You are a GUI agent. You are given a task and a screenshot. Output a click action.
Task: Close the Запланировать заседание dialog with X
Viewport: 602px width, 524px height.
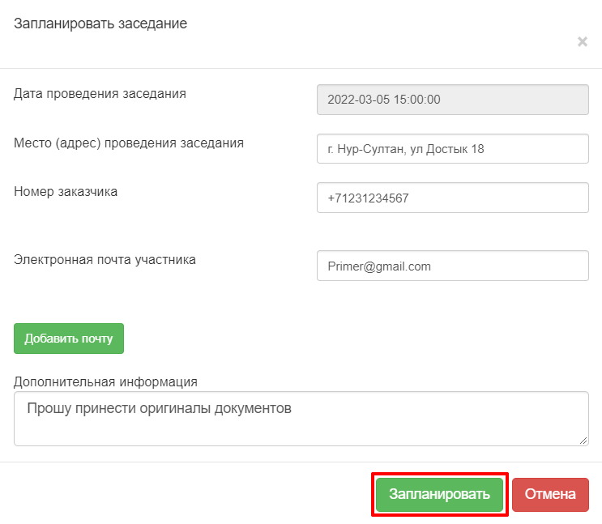click(583, 41)
